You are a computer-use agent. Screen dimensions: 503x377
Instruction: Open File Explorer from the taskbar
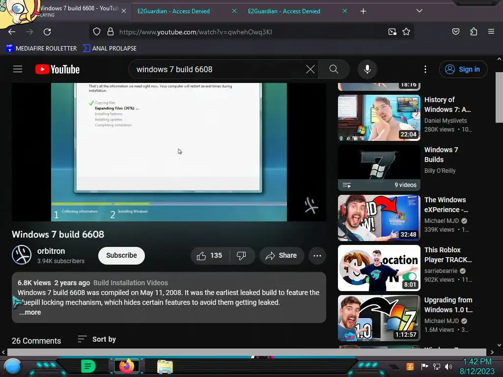click(165, 367)
